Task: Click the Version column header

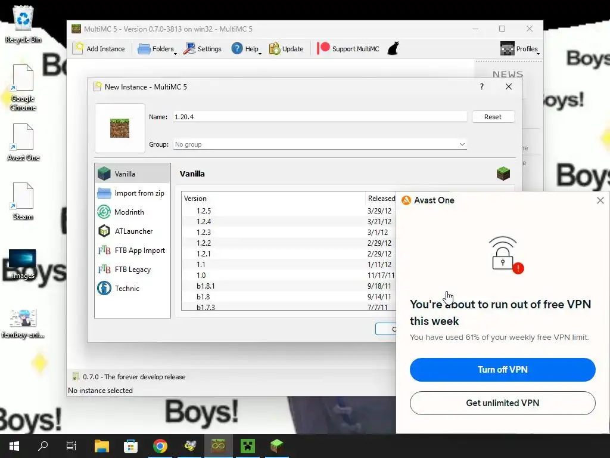Action: pos(273,199)
